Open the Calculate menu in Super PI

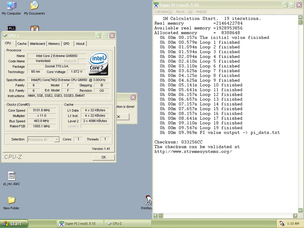pyautogui.click(x=164, y=12)
